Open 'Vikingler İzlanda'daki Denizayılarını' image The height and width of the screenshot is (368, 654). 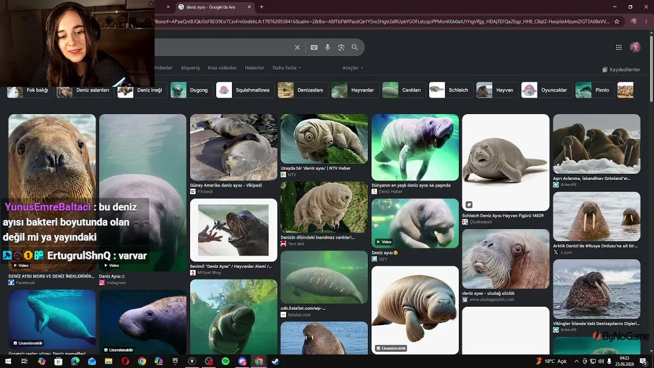pyautogui.click(x=596, y=289)
